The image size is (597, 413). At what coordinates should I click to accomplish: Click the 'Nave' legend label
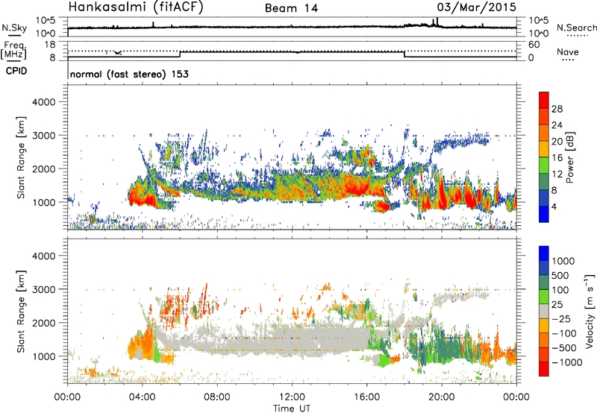tap(568, 52)
